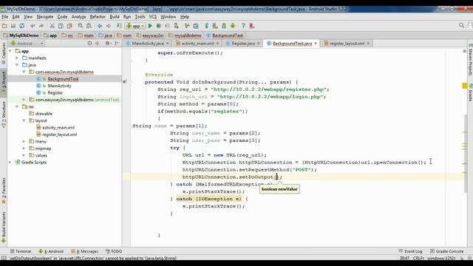The image size is (473, 266).
Task: Close the Register.java tab
Action: (x=259, y=44)
